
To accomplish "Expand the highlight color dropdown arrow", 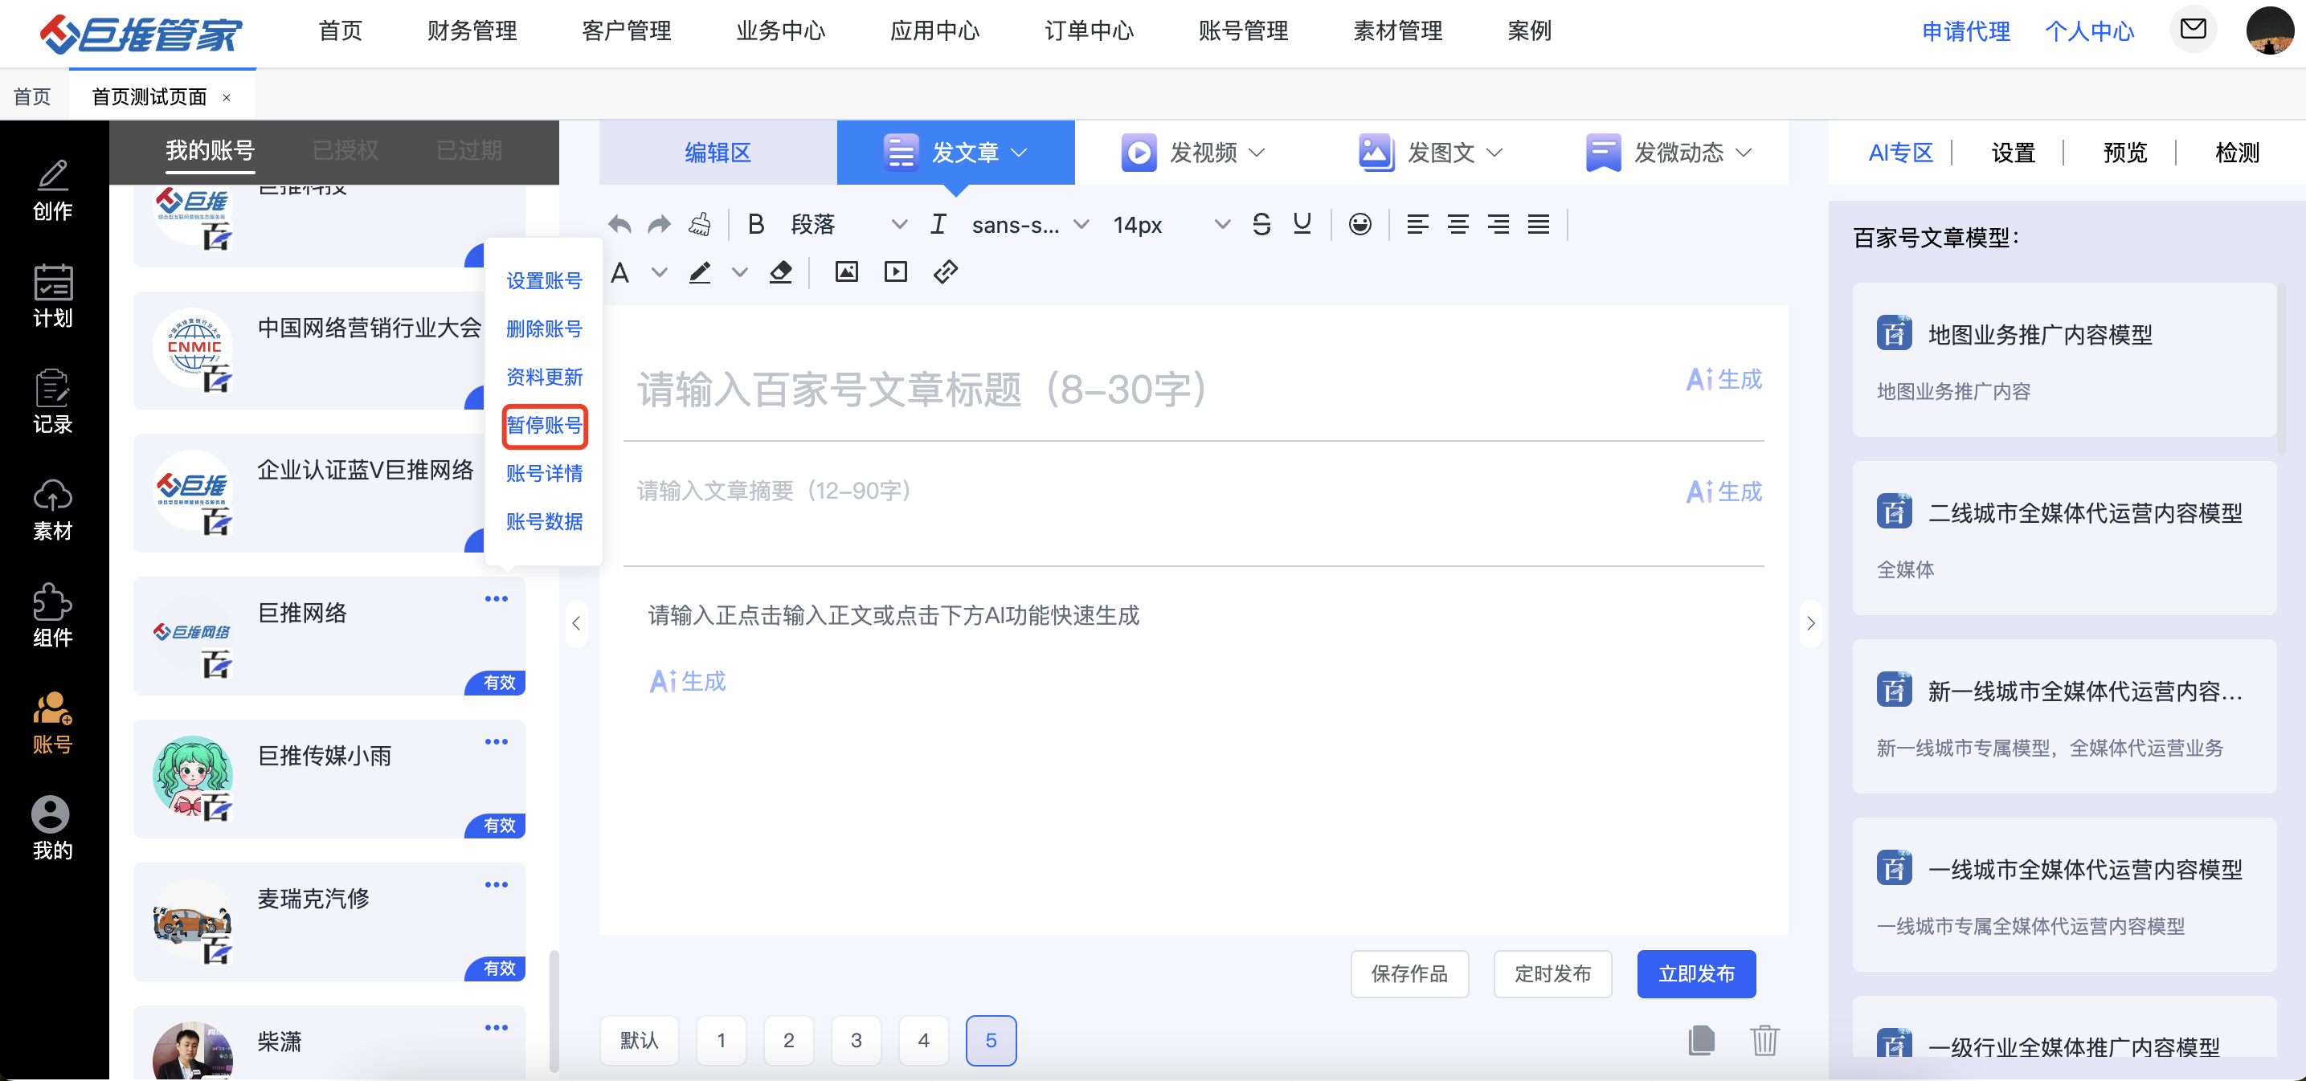I will [x=739, y=272].
